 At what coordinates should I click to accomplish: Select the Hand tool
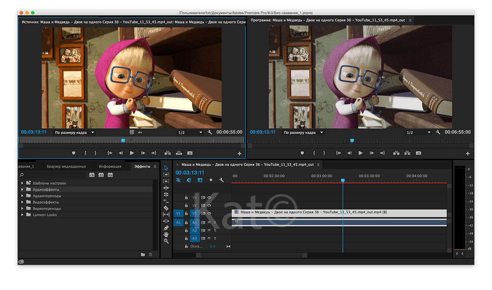pos(166,234)
